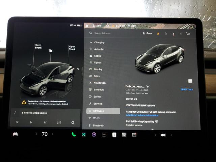Open the notifications bell icon

point(173,34)
